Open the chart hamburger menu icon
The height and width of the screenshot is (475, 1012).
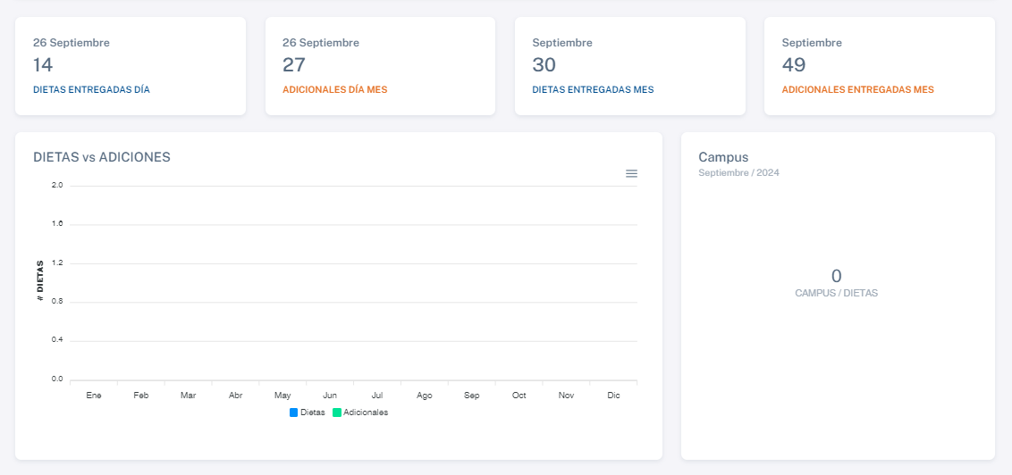tap(631, 173)
